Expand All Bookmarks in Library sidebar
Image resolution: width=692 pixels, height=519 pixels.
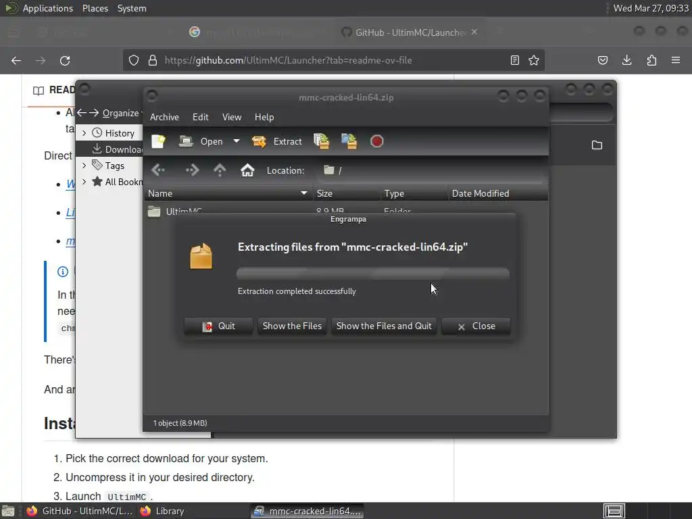pos(84,182)
